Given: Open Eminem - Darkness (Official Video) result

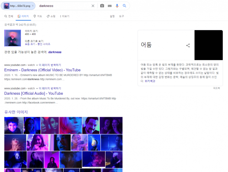Looking at the screenshot, I should [x=42, y=70].
